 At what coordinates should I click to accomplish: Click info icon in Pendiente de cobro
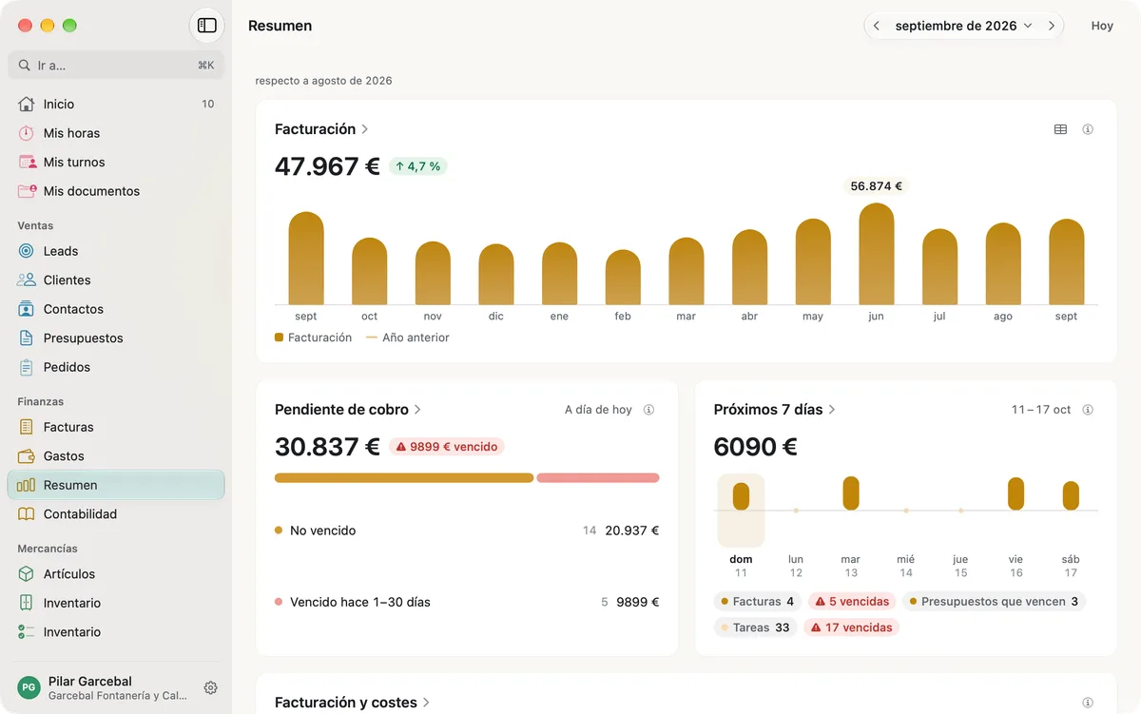pyautogui.click(x=648, y=410)
